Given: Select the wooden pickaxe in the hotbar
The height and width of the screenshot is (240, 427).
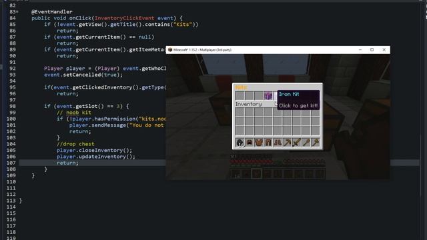Looking at the screenshot, I should point(287,143).
